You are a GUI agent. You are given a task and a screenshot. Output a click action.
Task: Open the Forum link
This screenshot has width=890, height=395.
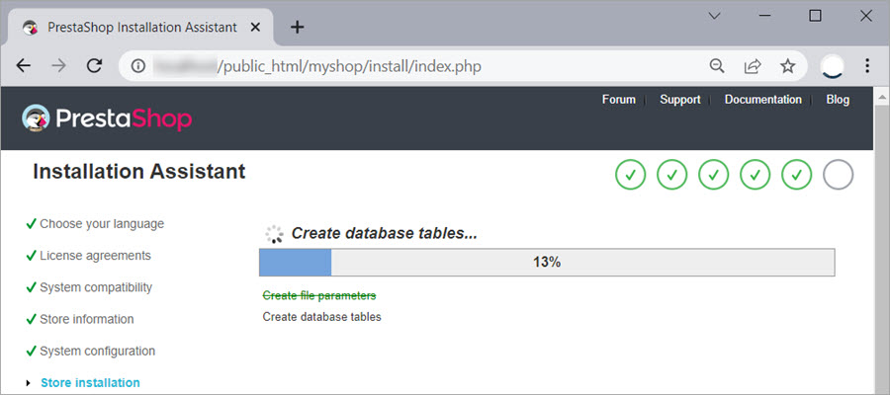click(619, 100)
